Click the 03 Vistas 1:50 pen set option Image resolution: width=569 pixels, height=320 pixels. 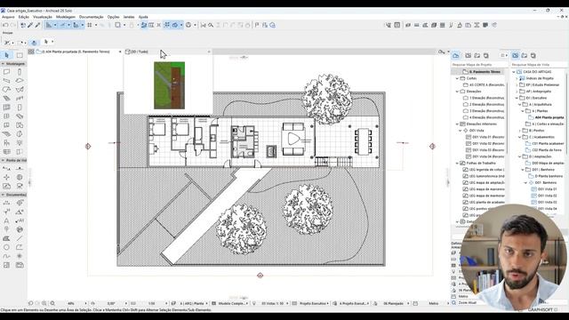[272, 303]
